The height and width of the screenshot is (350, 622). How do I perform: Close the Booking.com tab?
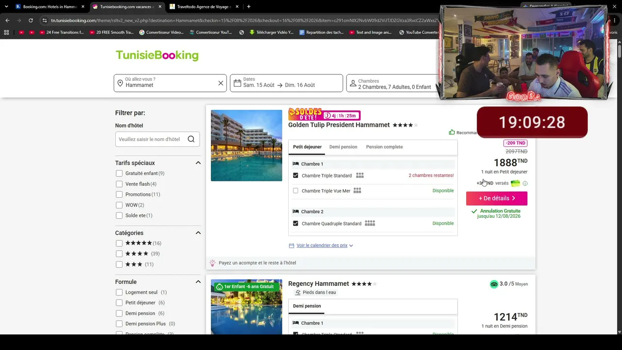83,7
